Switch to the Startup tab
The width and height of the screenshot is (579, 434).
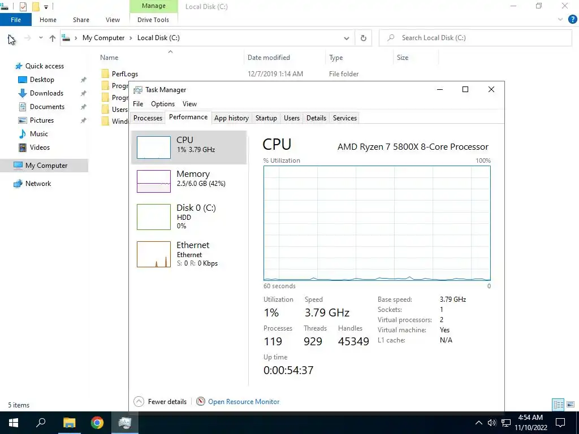pyautogui.click(x=266, y=118)
